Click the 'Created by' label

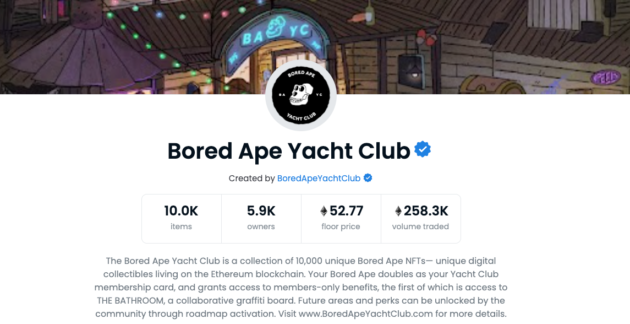251,178
